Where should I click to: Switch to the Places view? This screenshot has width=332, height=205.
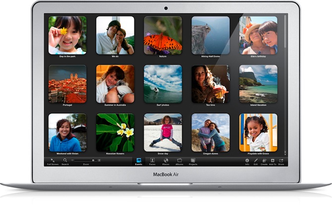click(166, 160)
